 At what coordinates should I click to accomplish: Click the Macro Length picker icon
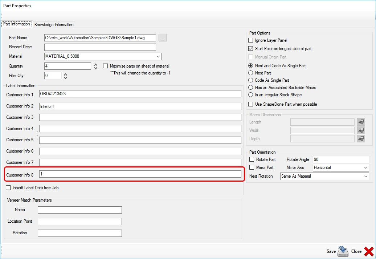361,122
